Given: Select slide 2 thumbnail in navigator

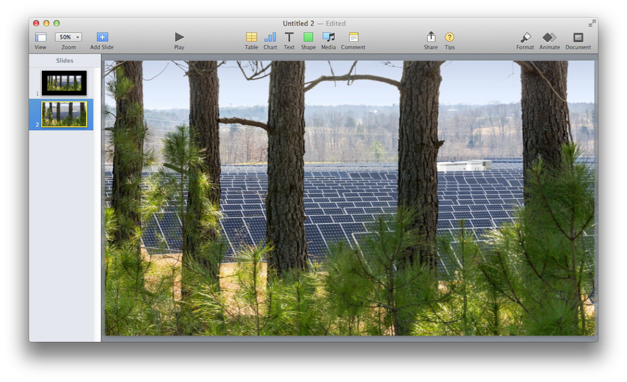Looking at the screenshot, I should coord(64,115).
